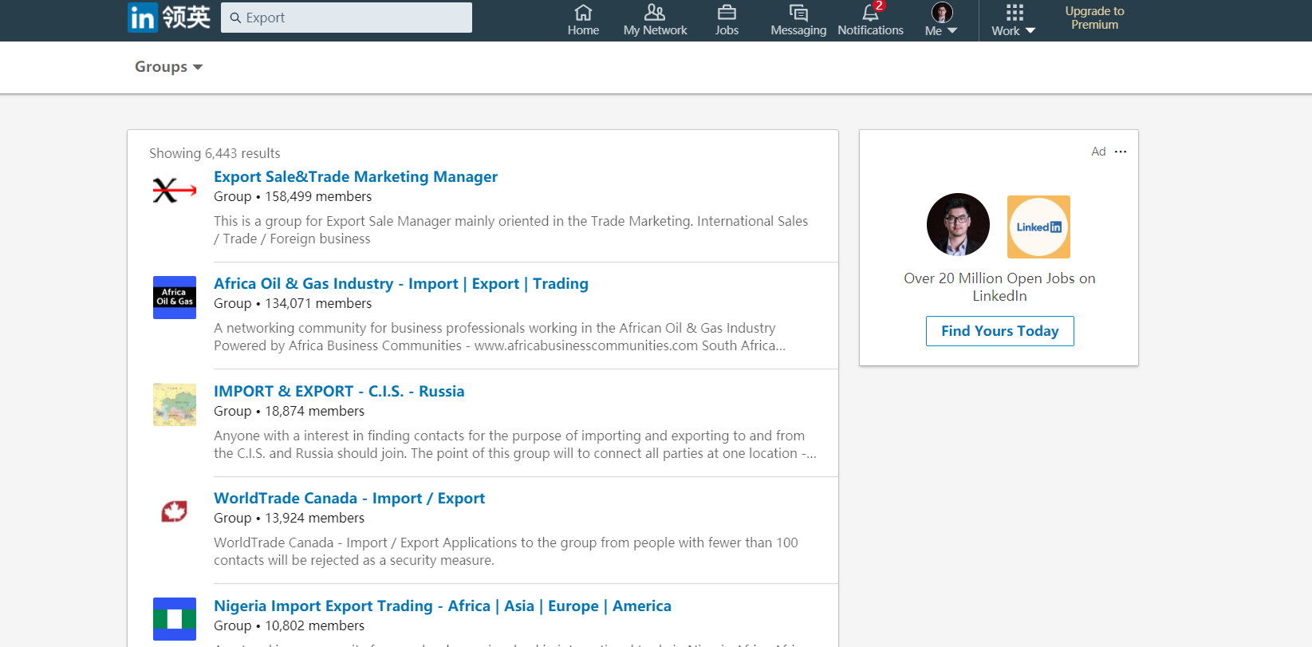Click the search magnifier icon

click(235, 18)
